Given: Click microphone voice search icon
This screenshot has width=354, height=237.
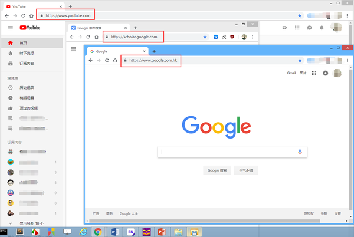Looking at the screenshot, I should [x=300, y=152].
